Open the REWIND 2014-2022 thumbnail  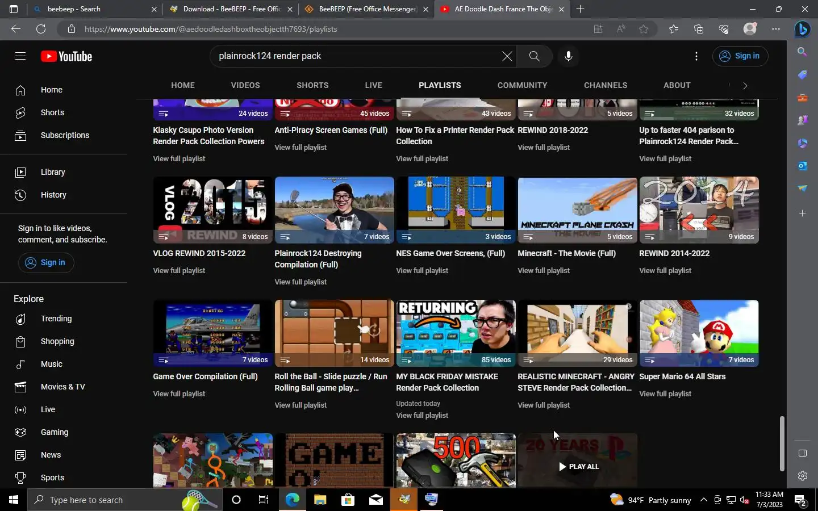(x=699, y=210)
